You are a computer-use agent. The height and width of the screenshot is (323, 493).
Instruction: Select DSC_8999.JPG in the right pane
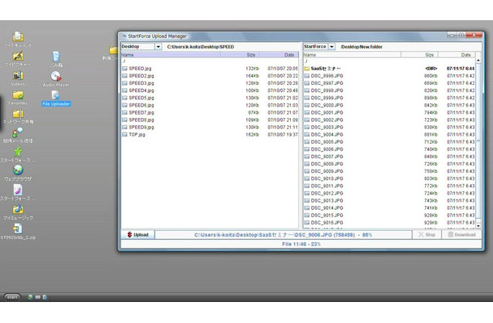pyautogui.click(x=390, y=98)
